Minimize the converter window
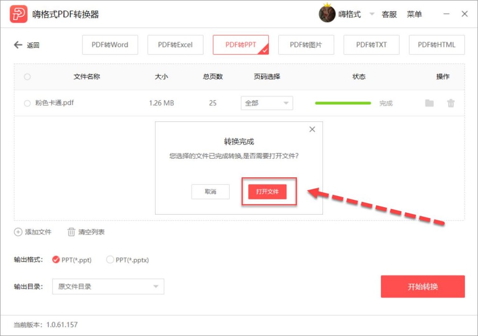Screen dimensions: 478x336 coord(446,14)
